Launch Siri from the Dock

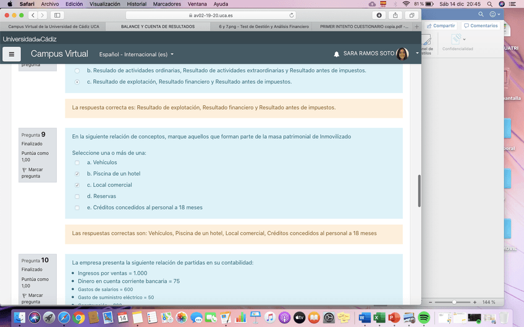click(x=35, y=317)
